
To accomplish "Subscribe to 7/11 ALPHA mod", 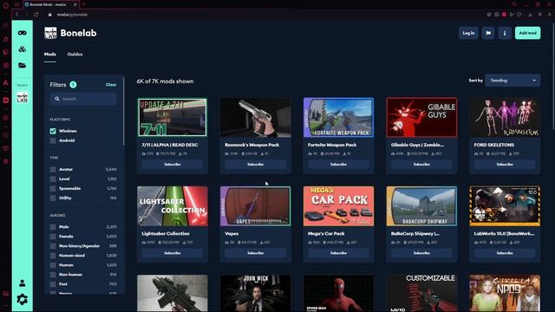I will [173, 165].
